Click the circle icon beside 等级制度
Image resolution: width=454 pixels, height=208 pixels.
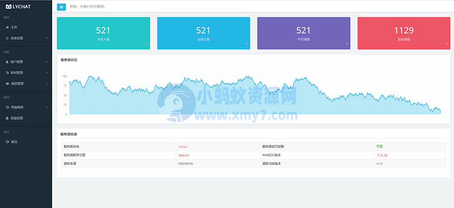[7, 107]
